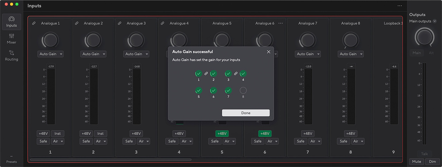Image resolution: width=442 pixels, height=167 pixels.
Task: Toggle Safe mode on channel 1
Action: 43,141
